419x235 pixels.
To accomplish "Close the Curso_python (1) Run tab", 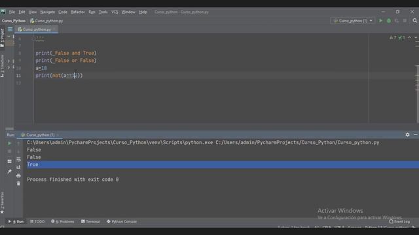I will [58, 135].
